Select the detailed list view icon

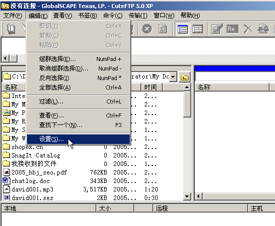pos(182,29)
